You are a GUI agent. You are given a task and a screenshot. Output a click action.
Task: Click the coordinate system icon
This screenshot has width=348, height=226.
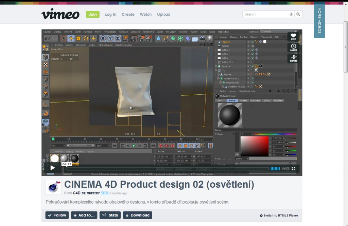(x=125, y=38)
